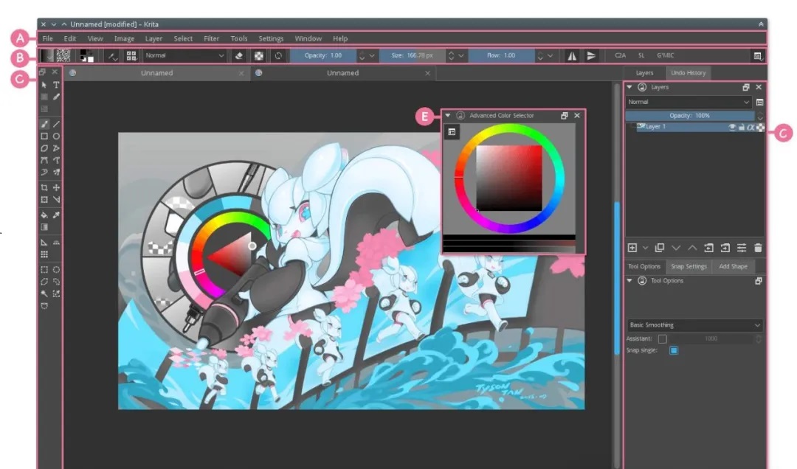Click the Add Shape tab
The image size is (797, 469).
click(733, 266)
